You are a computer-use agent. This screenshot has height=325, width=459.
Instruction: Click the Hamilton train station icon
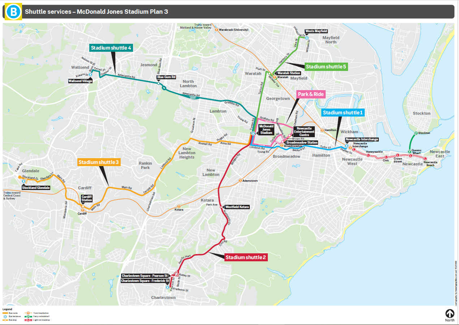point(322,130)
